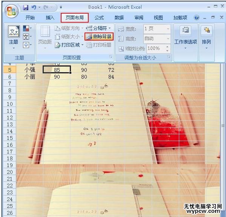Click the width icon beside 宽度

tap(121, 29)
